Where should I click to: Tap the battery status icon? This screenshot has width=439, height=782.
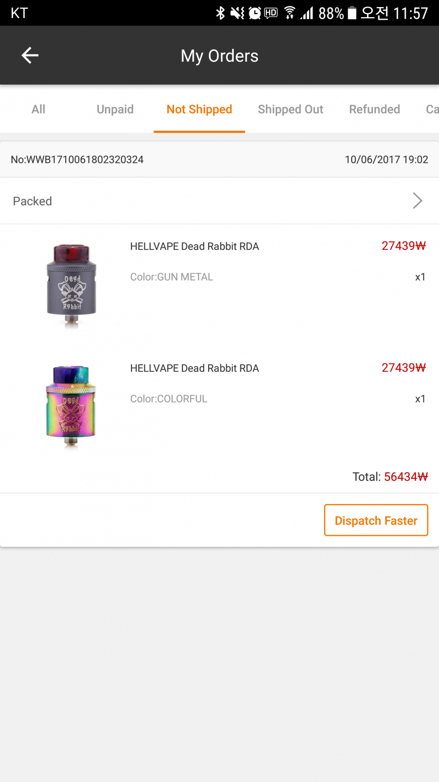point(352,13)
